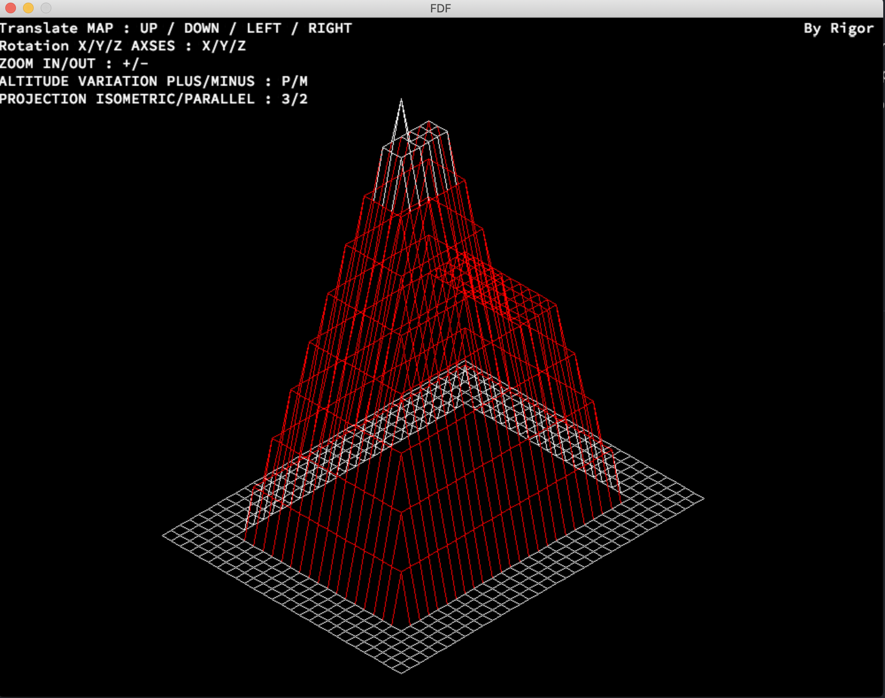885x698 pixels.
Task: Click the ZOOM IN/OUT instruction text
Action: [x=73, y=63]
